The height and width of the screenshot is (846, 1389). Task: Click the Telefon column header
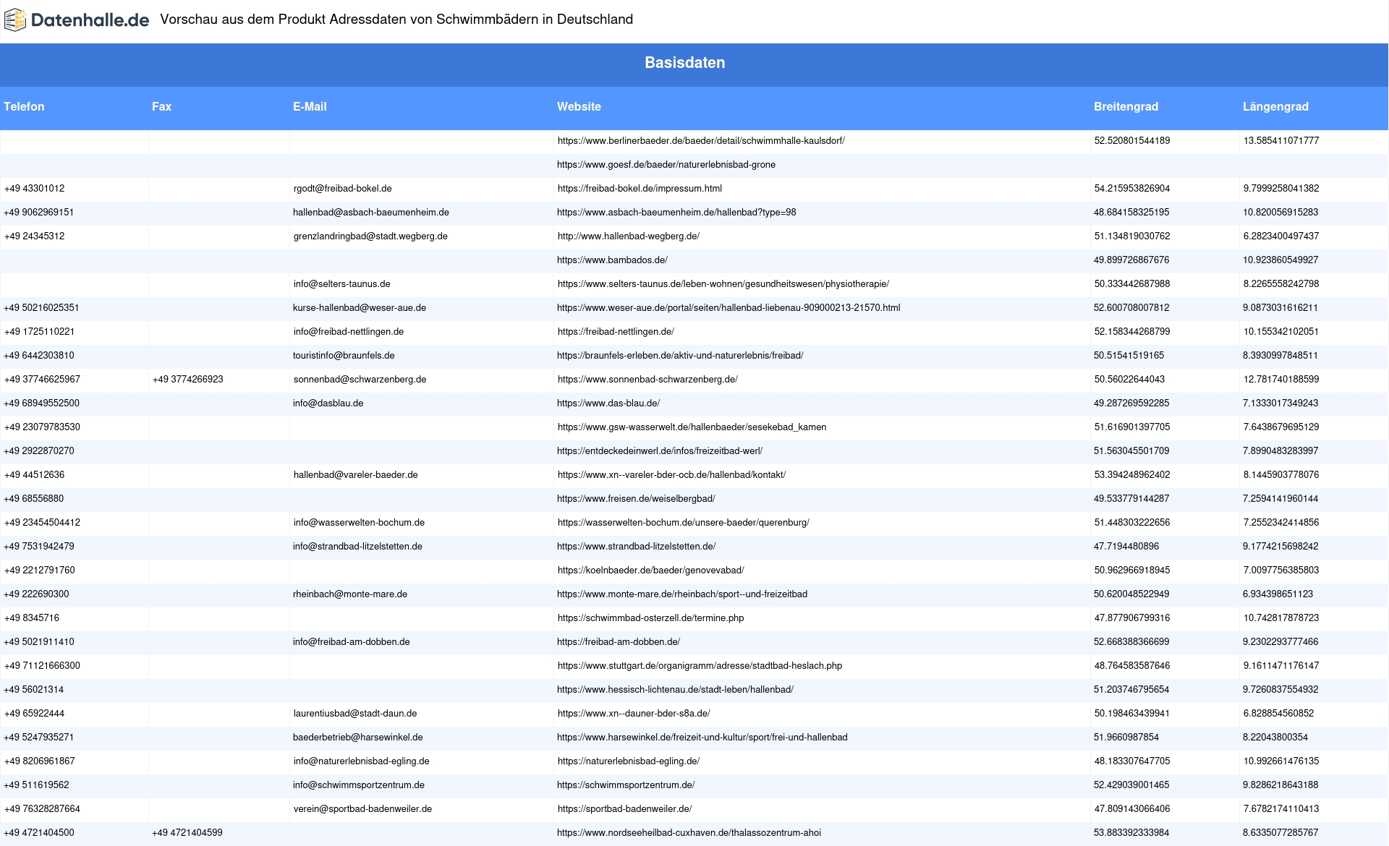point(24,107)
